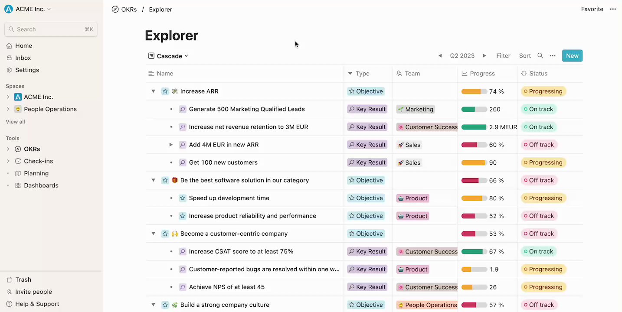This screenshot has width=622, height=312.
Task: Open Dashboards from Tools section
Action: click(x=41, y=185)
